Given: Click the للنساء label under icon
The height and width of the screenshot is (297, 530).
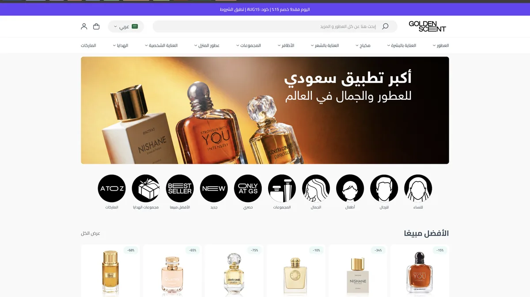Looking at the screenshot, I should point(418,207).
